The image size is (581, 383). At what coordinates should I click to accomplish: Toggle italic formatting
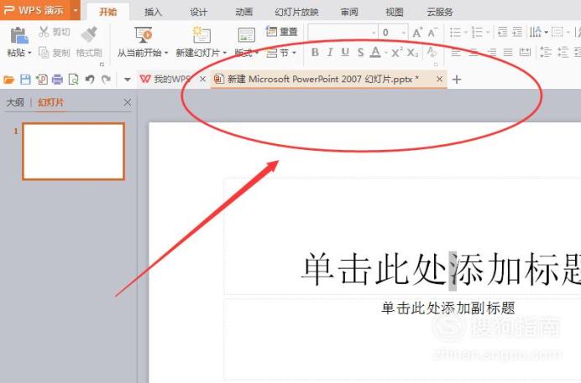(330, 53)
